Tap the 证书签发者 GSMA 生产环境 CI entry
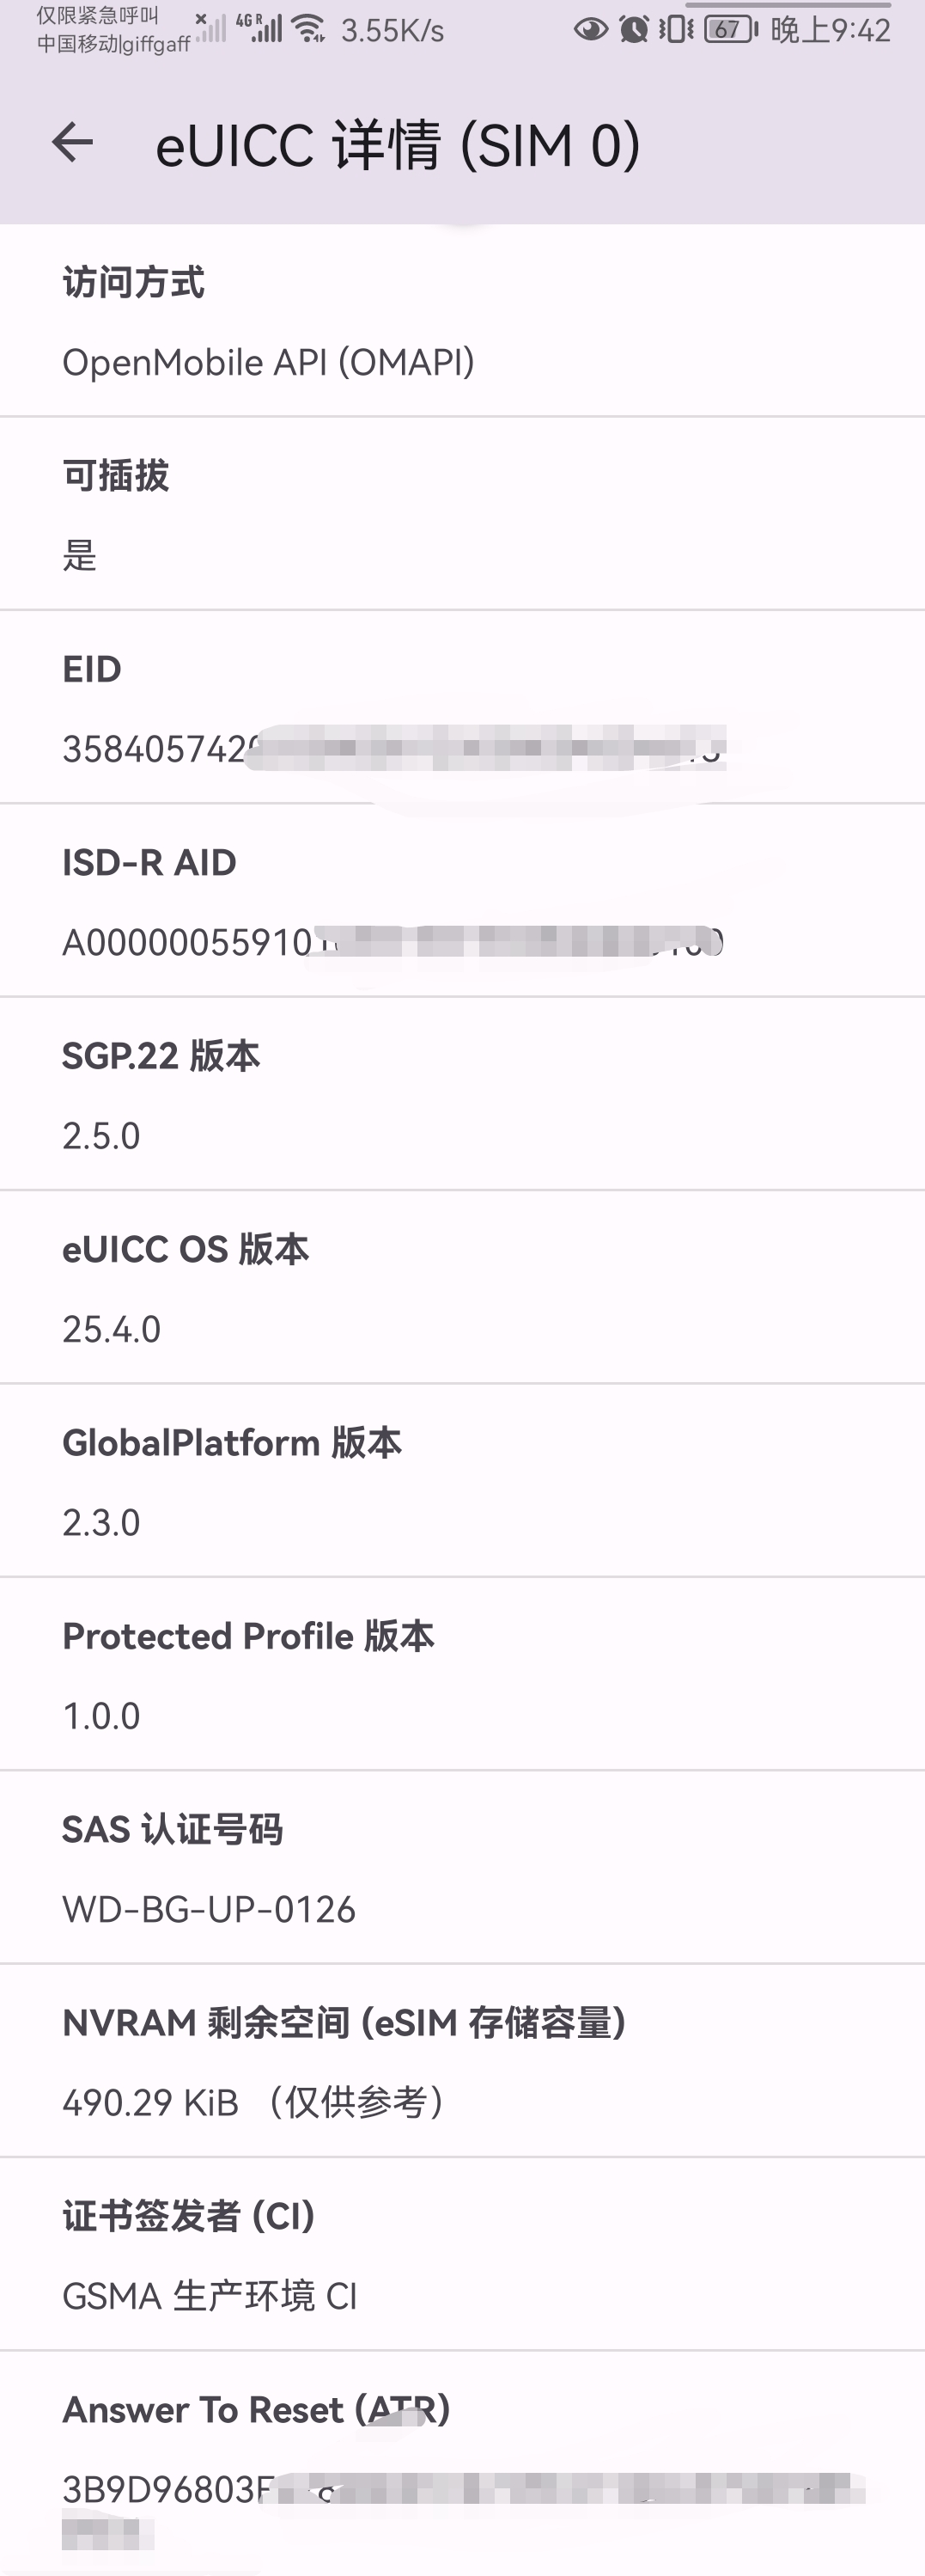 462,2255
